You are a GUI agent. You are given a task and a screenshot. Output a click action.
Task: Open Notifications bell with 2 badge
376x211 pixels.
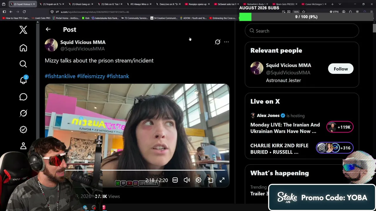click(23, 80)
